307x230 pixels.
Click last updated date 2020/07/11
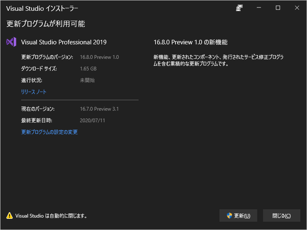point(93,121)
